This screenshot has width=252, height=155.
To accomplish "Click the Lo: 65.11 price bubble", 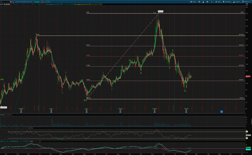I will (4, 107).
